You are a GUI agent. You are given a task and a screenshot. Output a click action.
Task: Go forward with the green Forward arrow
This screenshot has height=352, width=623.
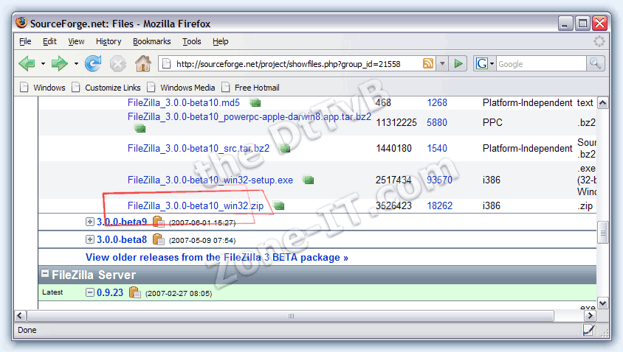tap(60, 63)
